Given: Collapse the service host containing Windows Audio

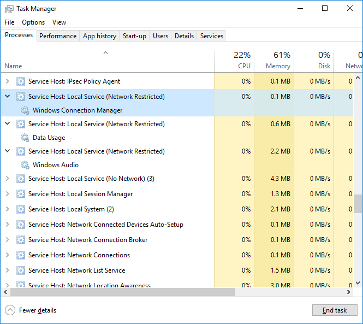Looking at the screenshot, I should click(7, 151).
